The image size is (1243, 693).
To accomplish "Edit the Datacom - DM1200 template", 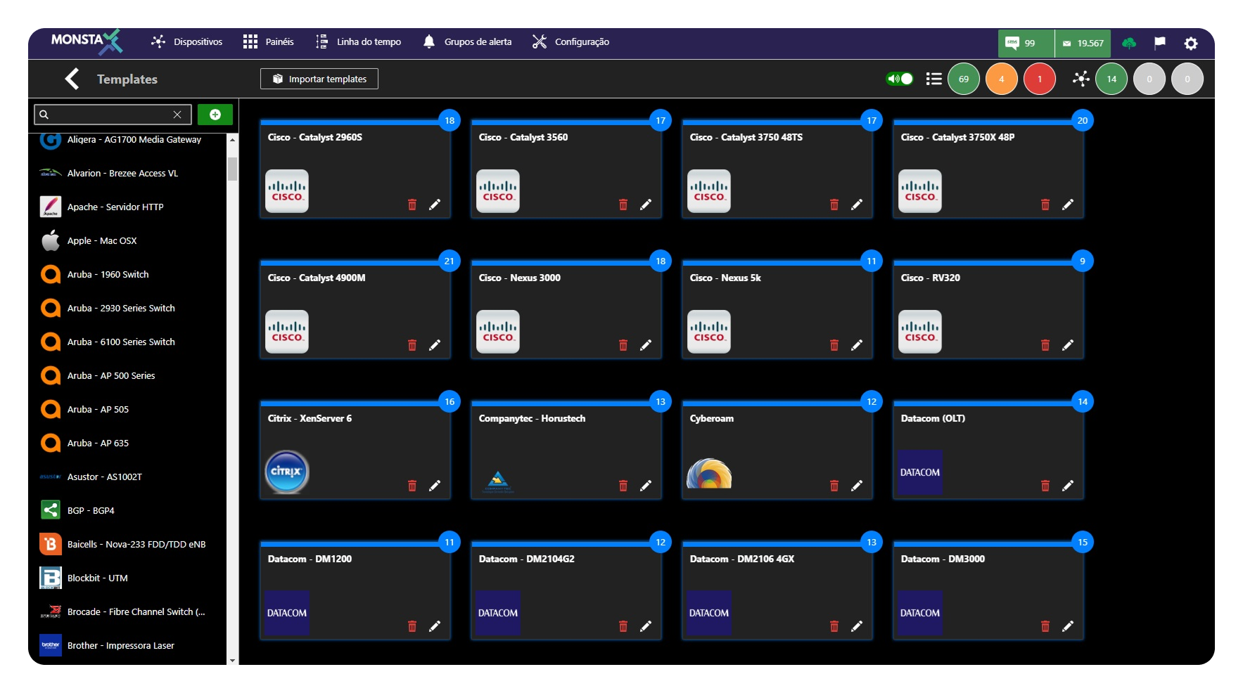I will [435, 626].
